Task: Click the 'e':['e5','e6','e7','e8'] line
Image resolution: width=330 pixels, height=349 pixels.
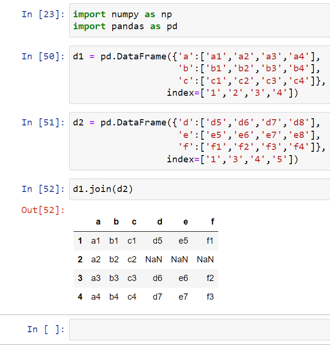Action: tap(249, 135)
